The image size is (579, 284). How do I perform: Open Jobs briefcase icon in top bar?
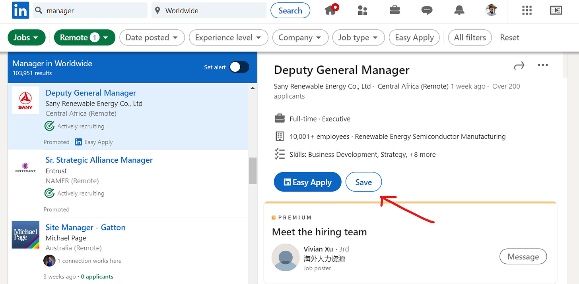(395, 10)
